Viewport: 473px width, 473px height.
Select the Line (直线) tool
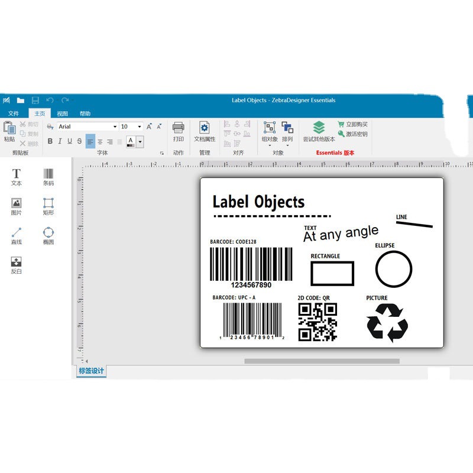pyautogui.click(x=17, y=235)
